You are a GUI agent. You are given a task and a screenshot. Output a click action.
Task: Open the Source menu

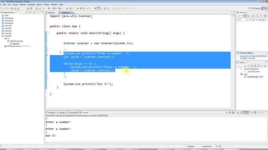[15, 5]
